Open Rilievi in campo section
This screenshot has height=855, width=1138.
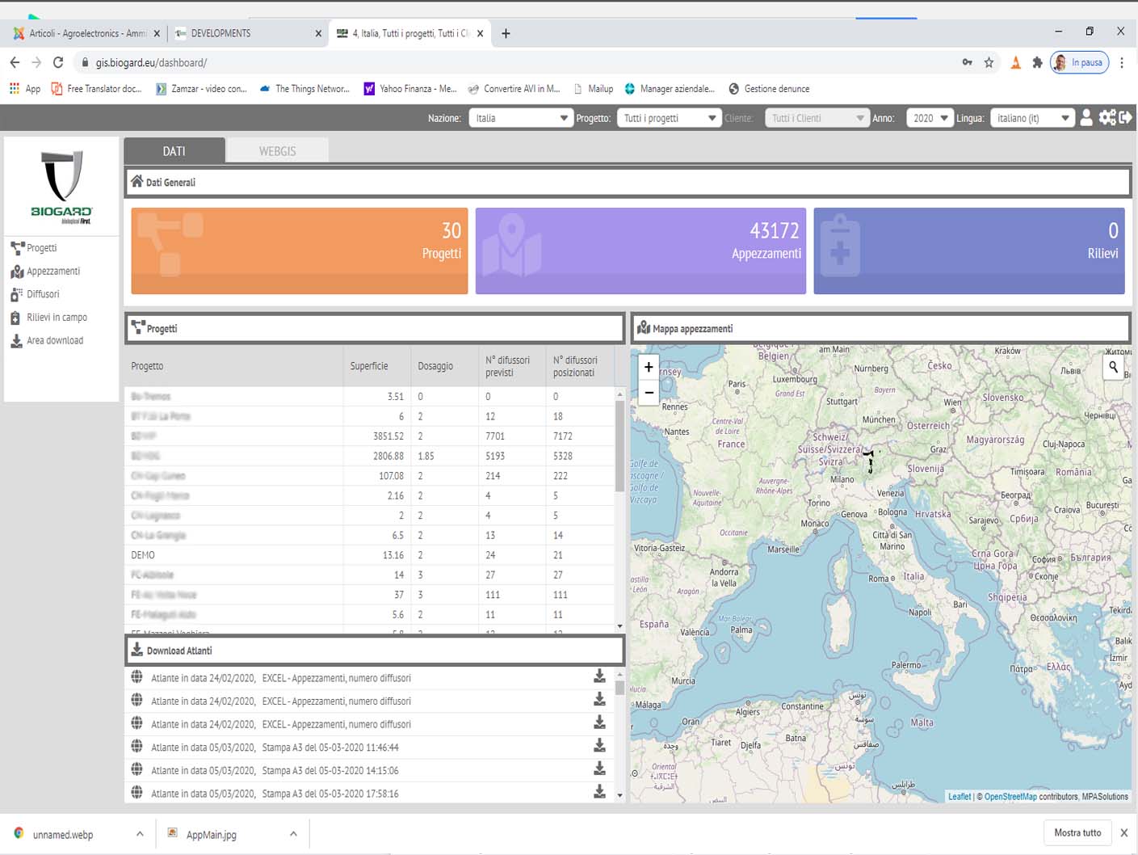coord(48,318)
